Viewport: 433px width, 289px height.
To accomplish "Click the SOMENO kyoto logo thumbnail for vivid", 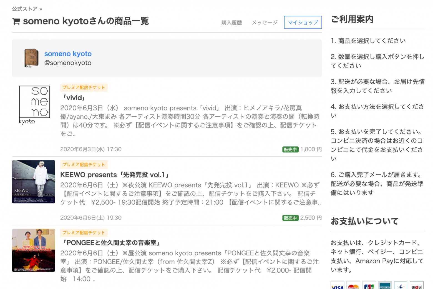I will click(34, 105).
